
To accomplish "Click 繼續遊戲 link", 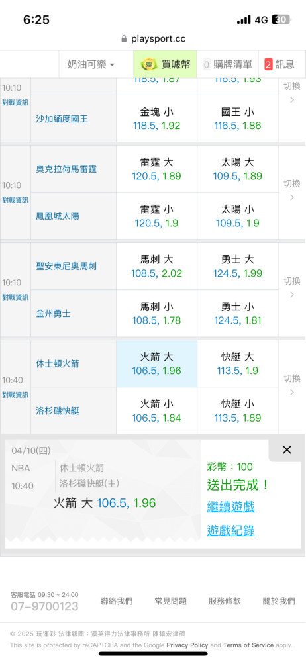I will pos(230,506).
